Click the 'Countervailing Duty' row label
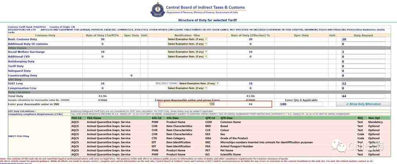This screenshot has height=164, width=397. coord(22,76)
